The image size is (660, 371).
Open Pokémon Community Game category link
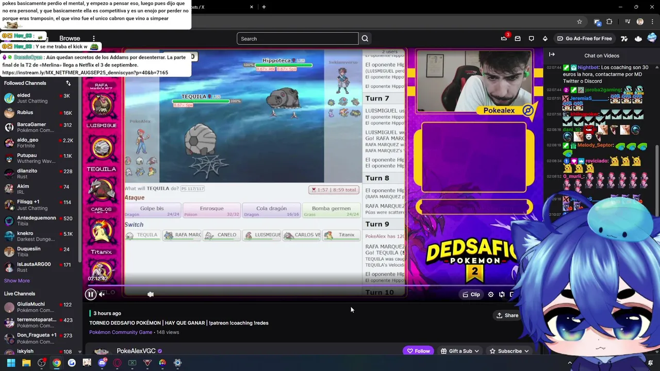[121, 332]
